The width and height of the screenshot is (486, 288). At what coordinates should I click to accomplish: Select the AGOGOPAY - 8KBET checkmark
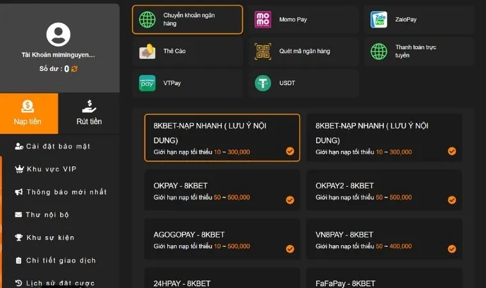290,249
